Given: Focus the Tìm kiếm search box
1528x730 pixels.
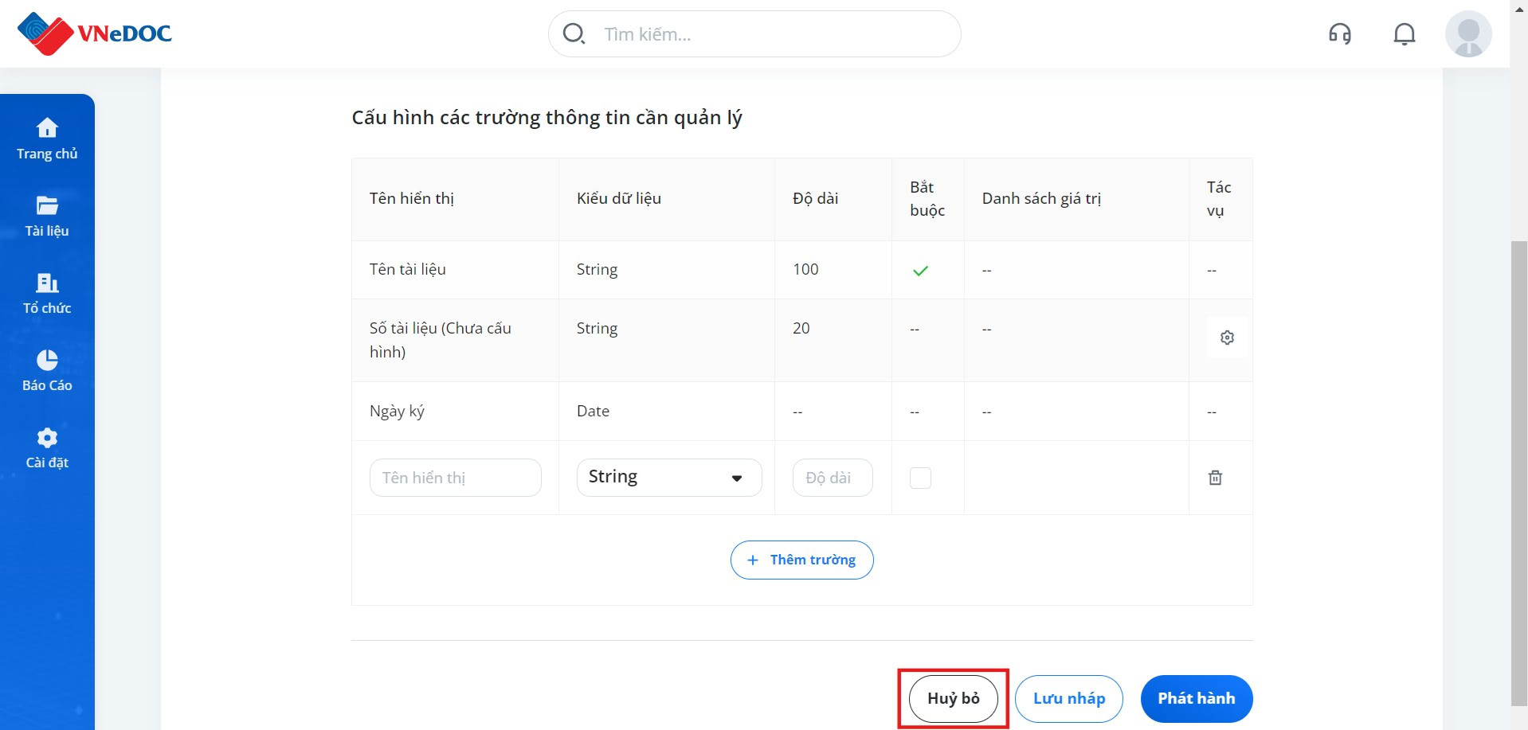Looking at the screenshot, I should point(754,33).
